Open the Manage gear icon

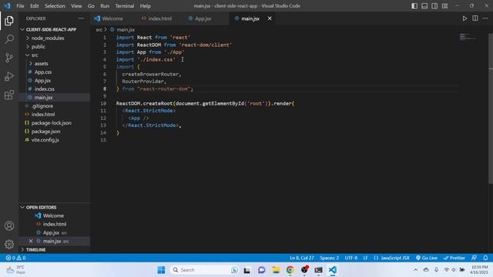[x=9, y=244]
